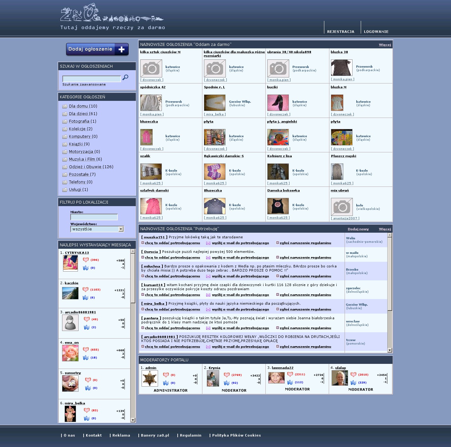The image size is (451, 447).
Task: Click the blue puzzle icon next to kaczkie
Action: [86, 297]
